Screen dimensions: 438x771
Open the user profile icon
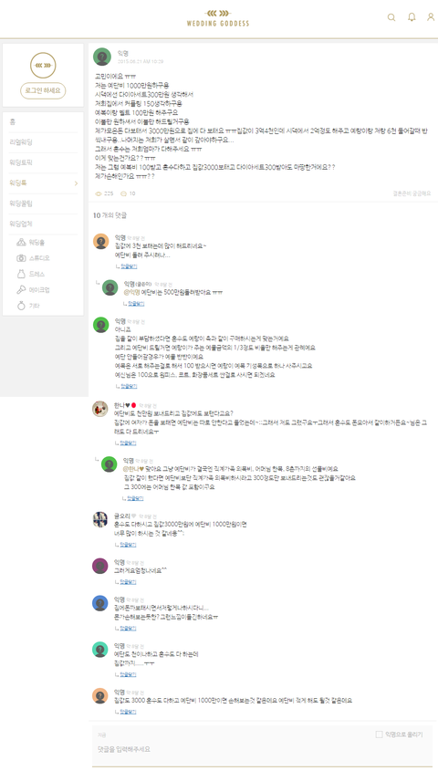coord(431,17)
